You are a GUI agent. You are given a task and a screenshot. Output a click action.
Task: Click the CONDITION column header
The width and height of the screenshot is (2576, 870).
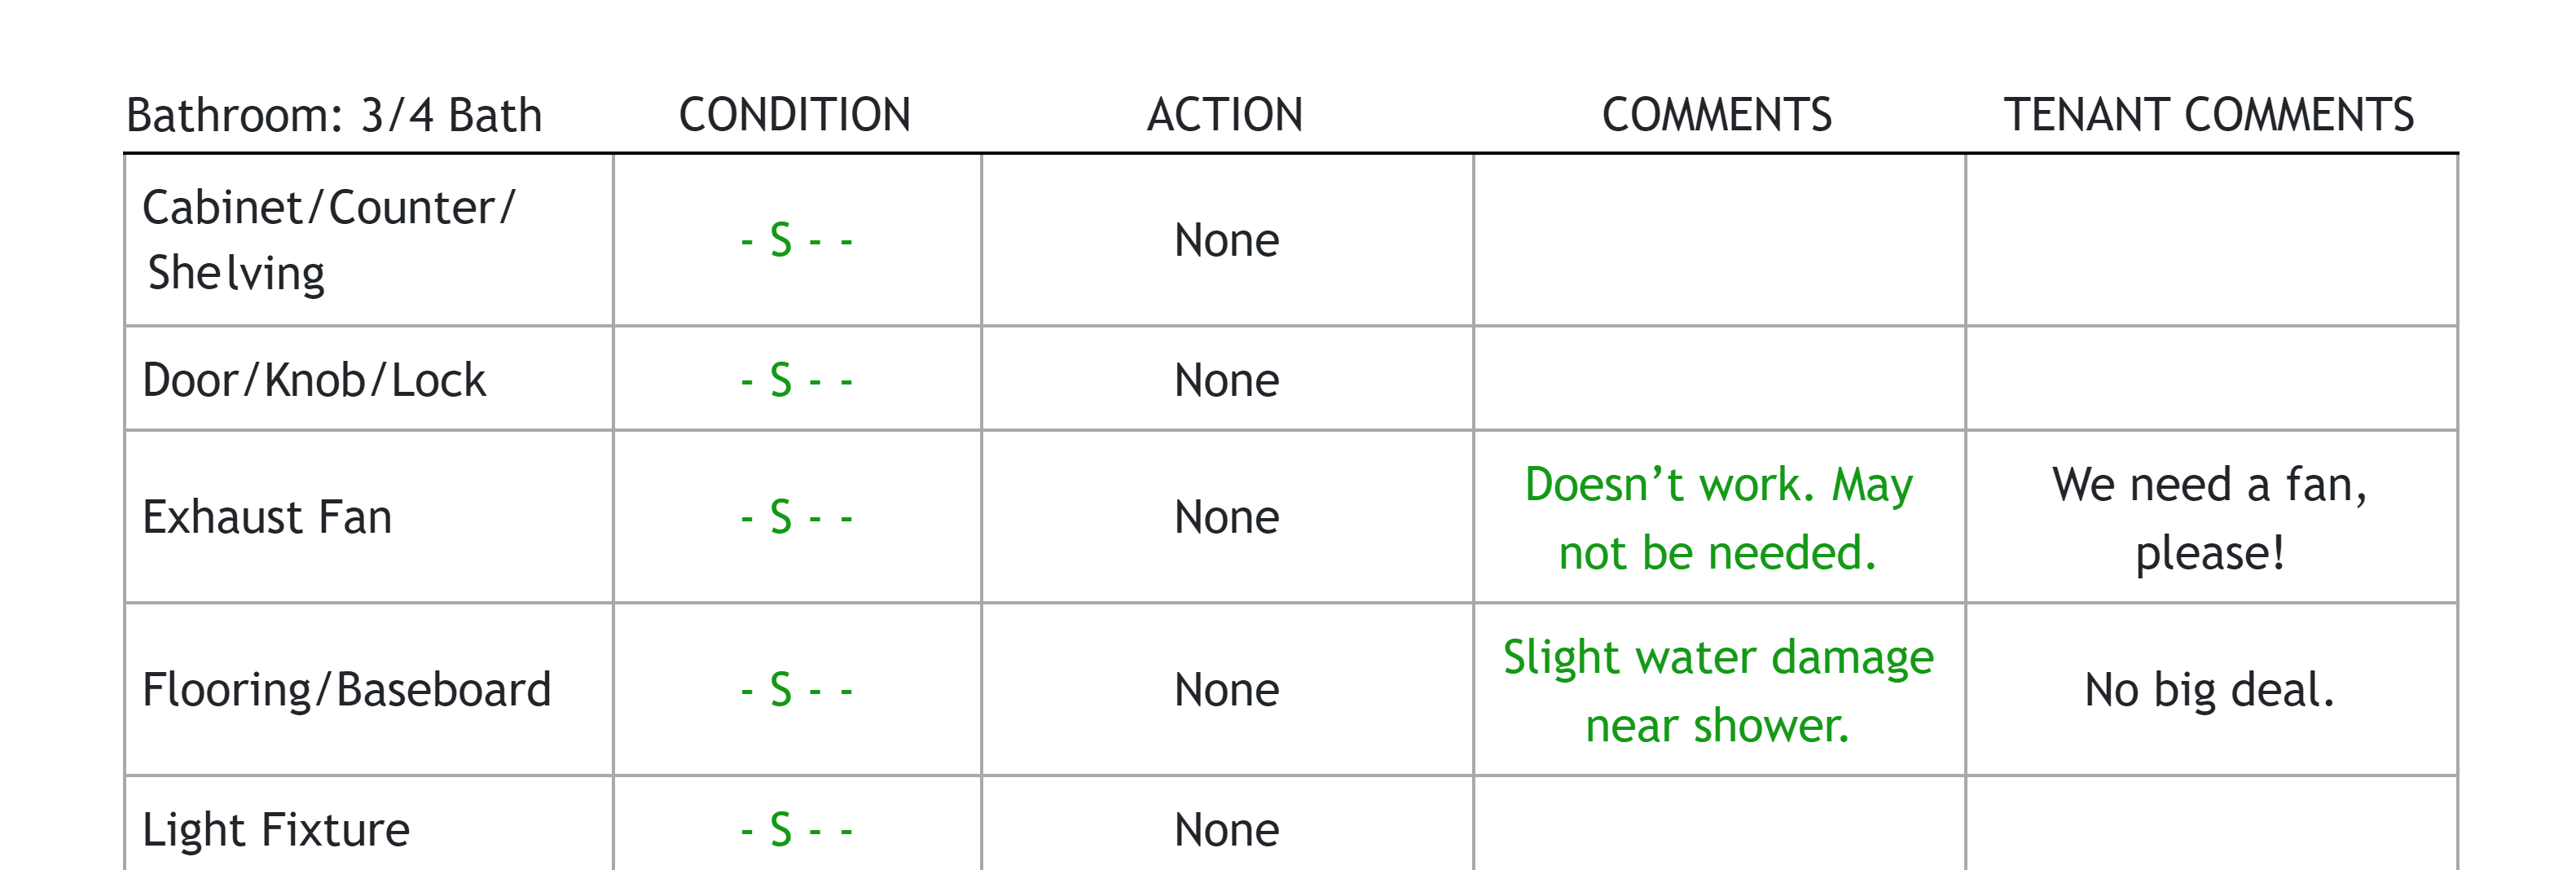[x=795, y=115]
